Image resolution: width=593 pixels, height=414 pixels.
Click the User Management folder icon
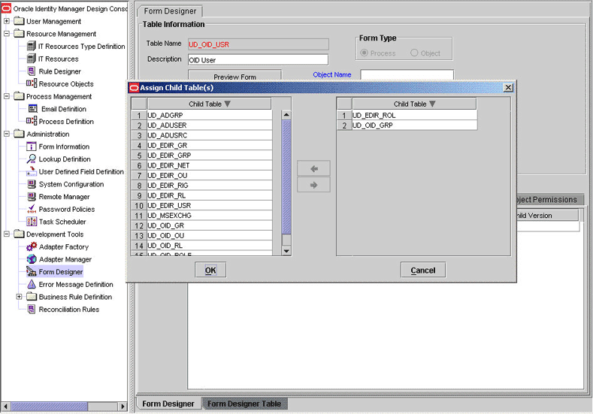click(x=19, y=21)
